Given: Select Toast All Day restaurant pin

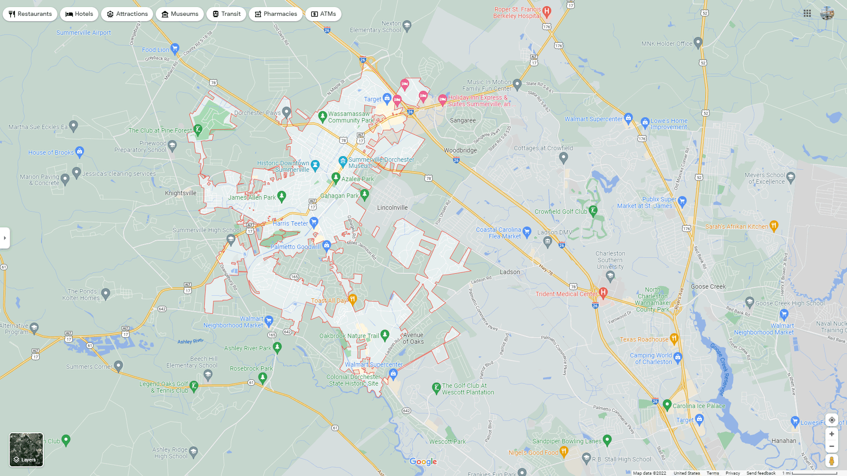Looking at the screenshot, I should point(352,300).
